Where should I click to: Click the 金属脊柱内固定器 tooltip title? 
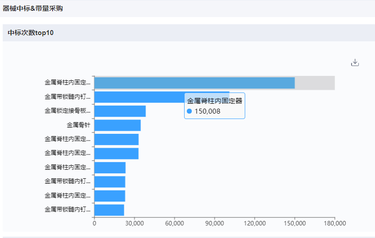[215, 101]
